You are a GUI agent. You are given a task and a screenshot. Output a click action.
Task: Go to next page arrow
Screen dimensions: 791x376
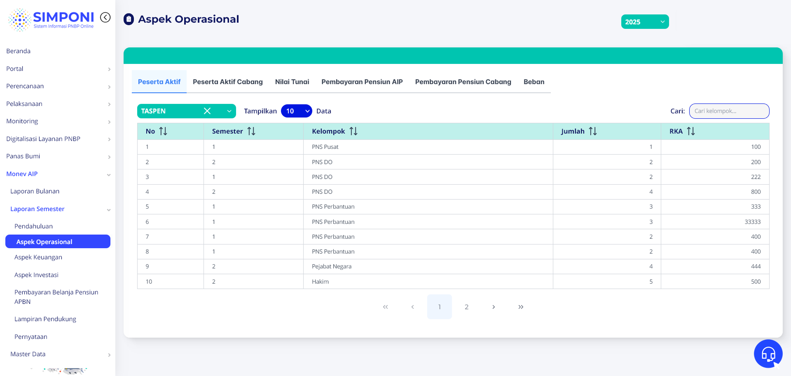pyautogui.click(x=494, y=307)
